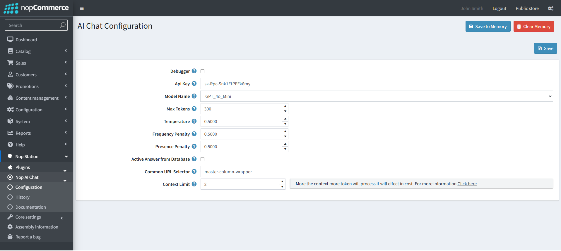Viewport: 561px width, 251px height.
Task: Tick Active Answer from Database checkbox
Action: tap(202, 159)
